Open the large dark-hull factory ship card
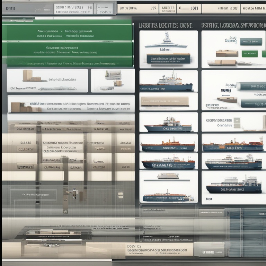This screenshot has width=266, height=266. [x=233, y=187]
